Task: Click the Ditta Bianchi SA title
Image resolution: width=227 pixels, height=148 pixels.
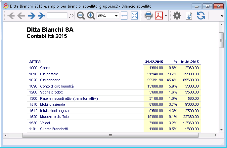Action: pyautogui.click(x=50, y=30)
